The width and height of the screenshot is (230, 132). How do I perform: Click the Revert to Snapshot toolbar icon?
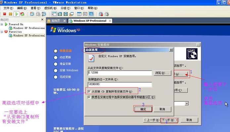click(38, 14)
